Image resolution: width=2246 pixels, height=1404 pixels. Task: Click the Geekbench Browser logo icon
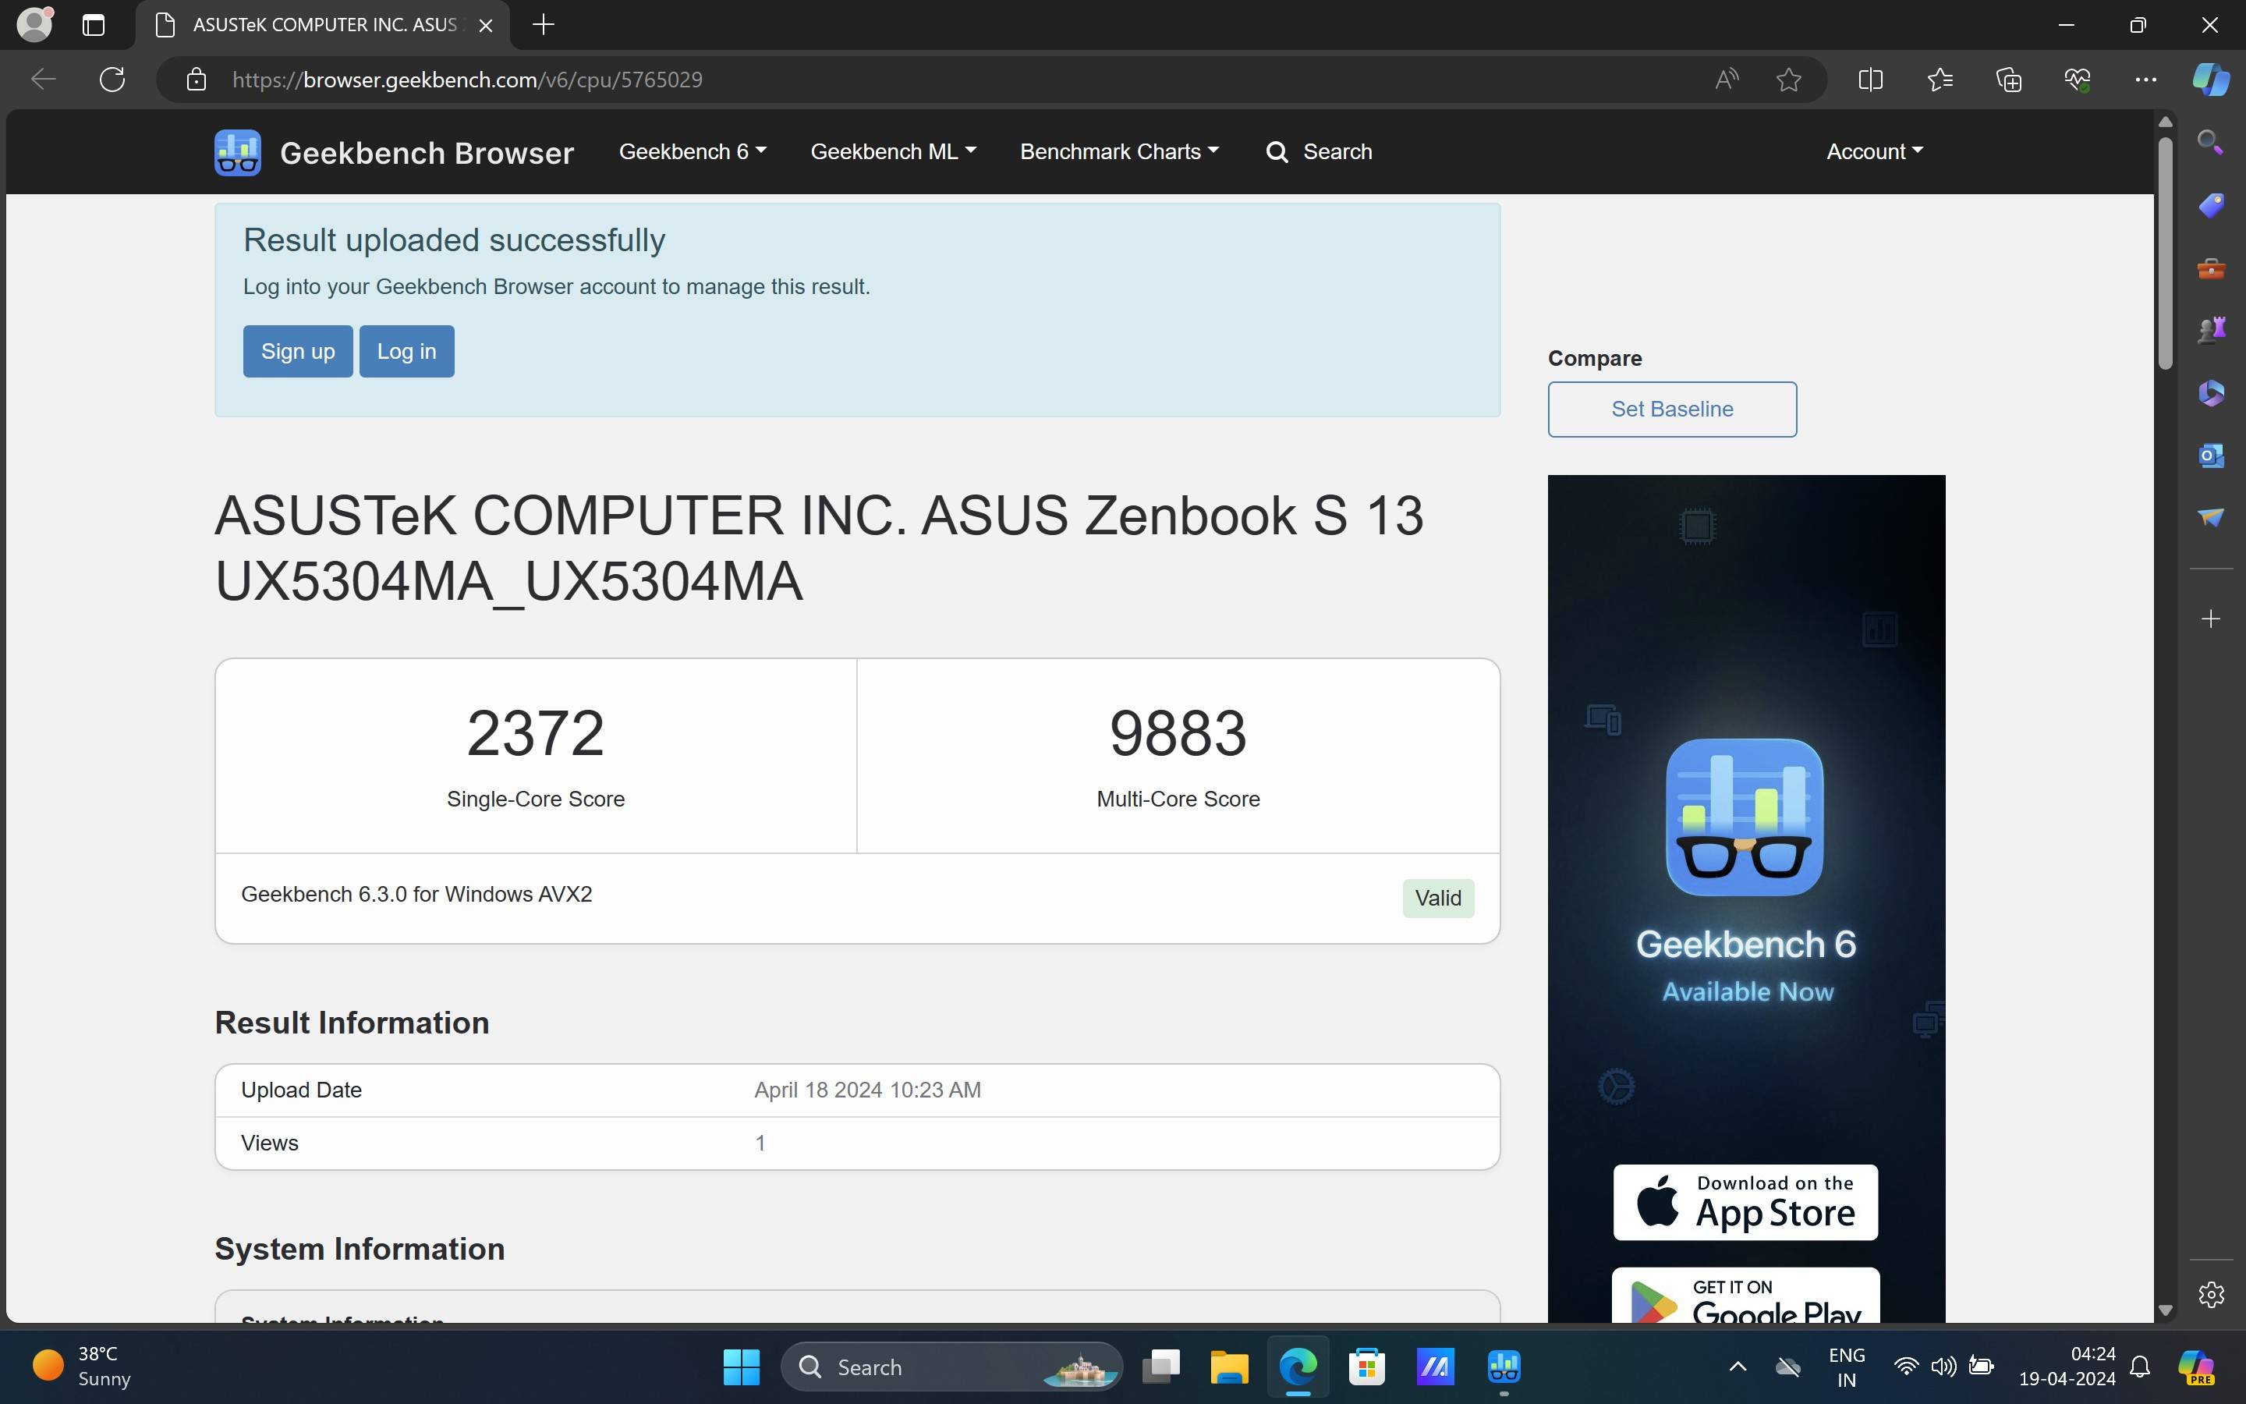click(x=238, y=152)
